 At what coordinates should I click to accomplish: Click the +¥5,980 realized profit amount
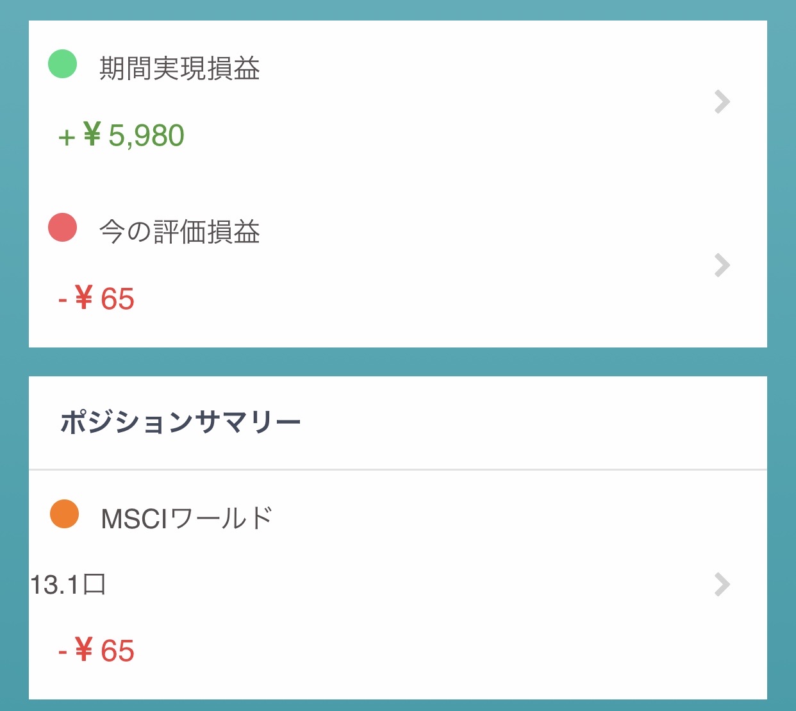[x=122, y=136]
